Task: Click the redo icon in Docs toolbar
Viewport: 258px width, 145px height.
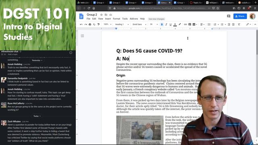Action: [x=85, y=24]
